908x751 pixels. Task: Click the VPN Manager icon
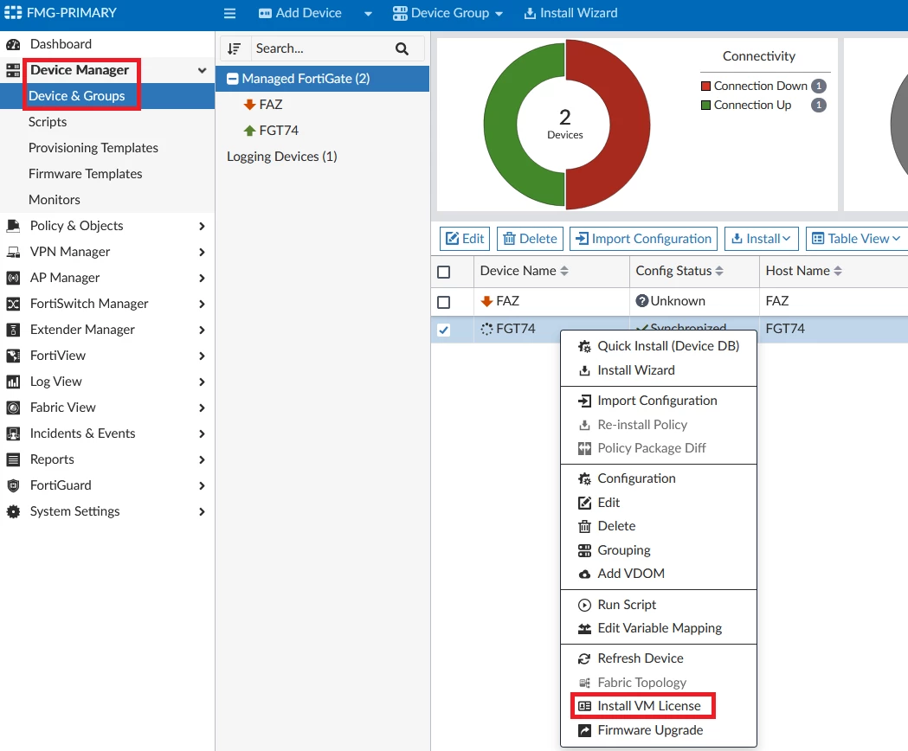(x=13, y=252)
